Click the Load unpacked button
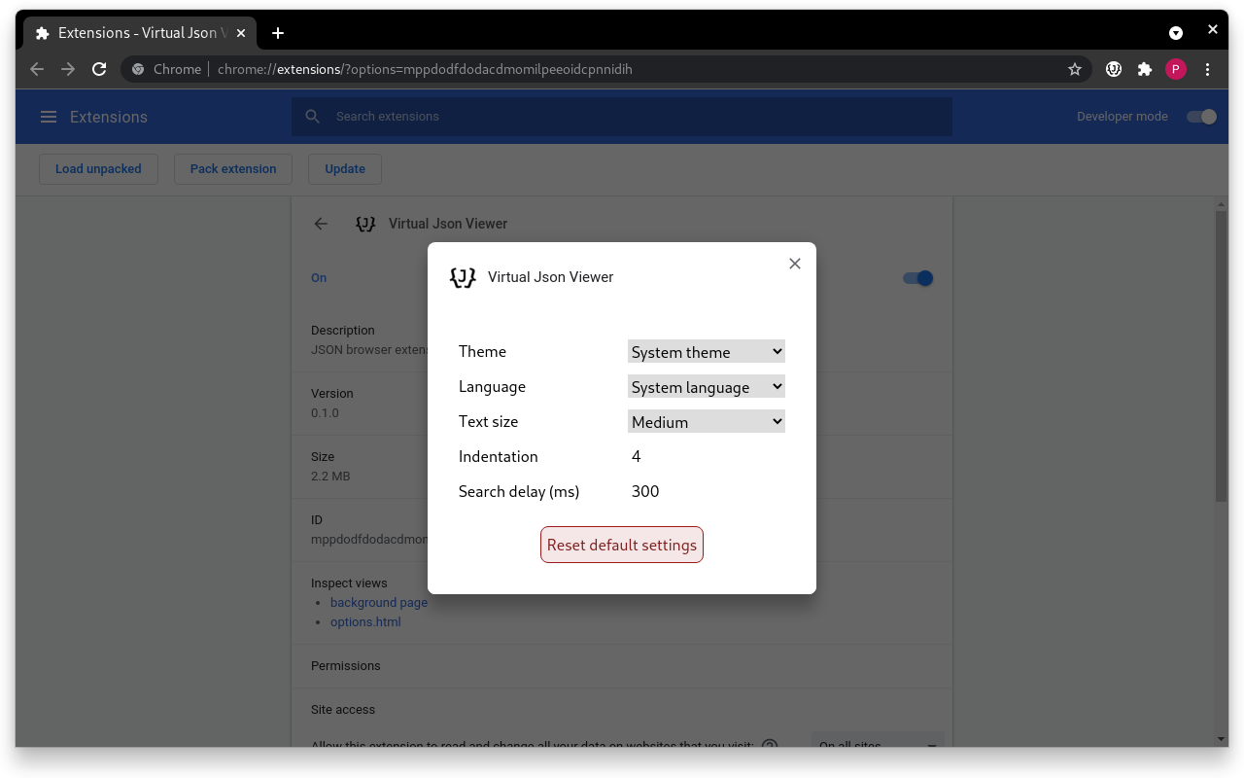This screenshot has height=778, width=1244. [98, 168]
